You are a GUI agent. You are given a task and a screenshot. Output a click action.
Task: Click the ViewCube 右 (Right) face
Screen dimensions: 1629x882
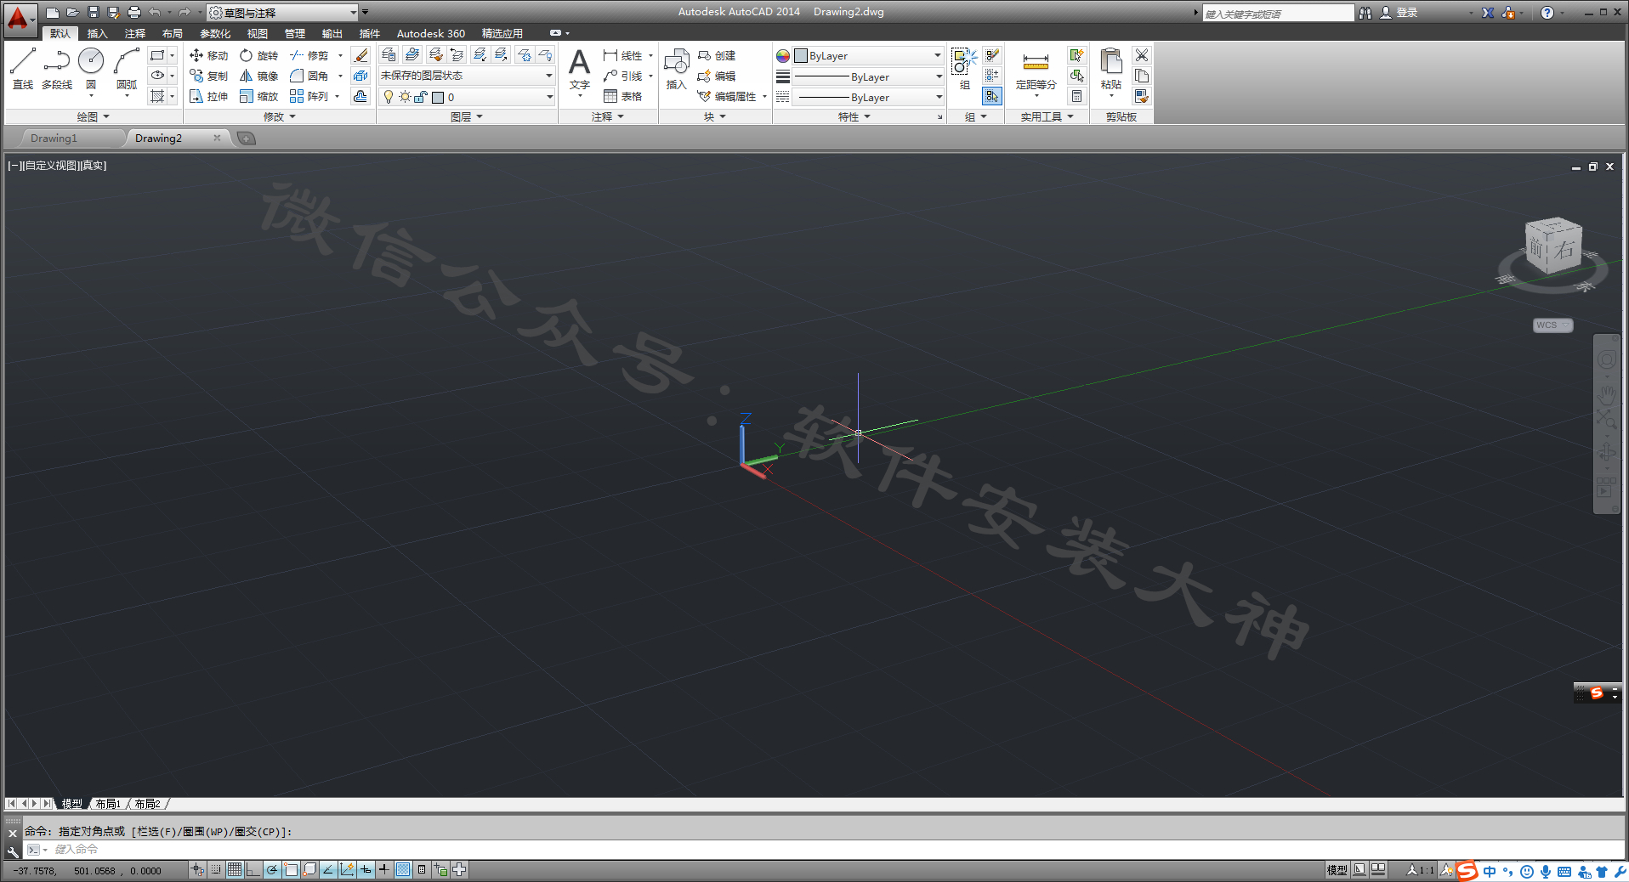tap(1564, 250)
